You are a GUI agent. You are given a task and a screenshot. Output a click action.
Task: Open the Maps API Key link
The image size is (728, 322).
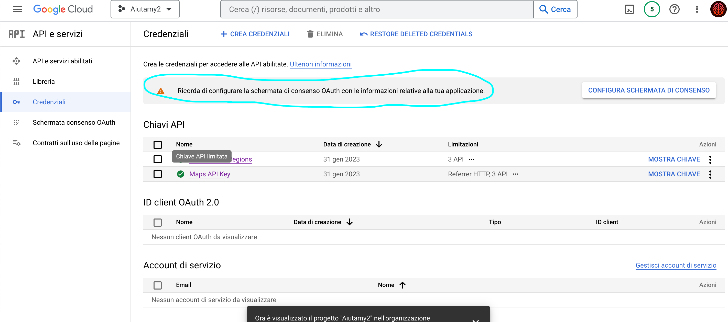point(210,174)
